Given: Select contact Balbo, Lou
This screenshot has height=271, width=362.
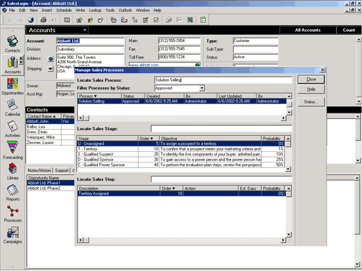Looking at the screenshot, I should click(x=50, y=127).
